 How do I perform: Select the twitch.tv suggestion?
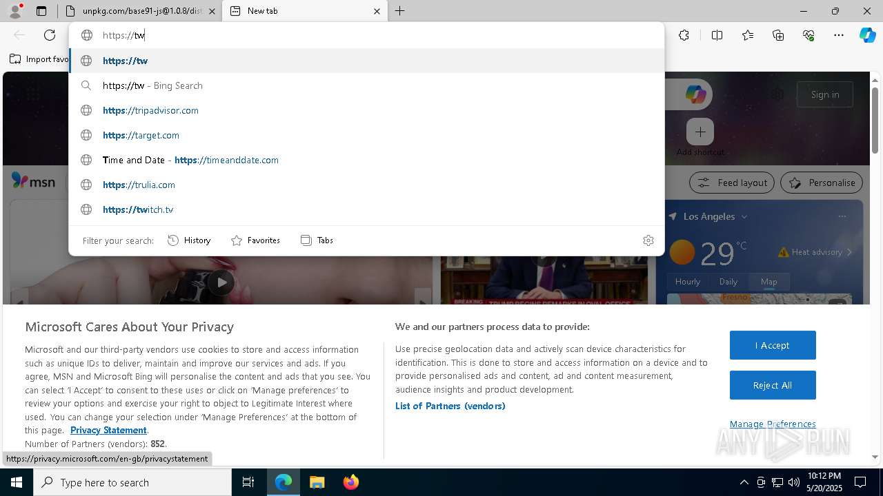coord(366,209)
